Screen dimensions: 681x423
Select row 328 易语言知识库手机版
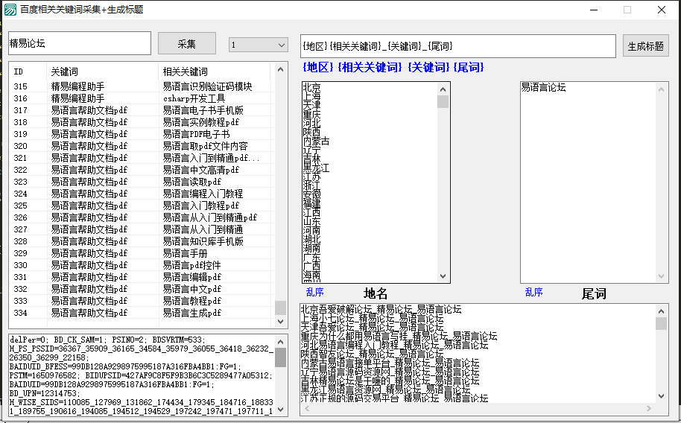[142, 241]
